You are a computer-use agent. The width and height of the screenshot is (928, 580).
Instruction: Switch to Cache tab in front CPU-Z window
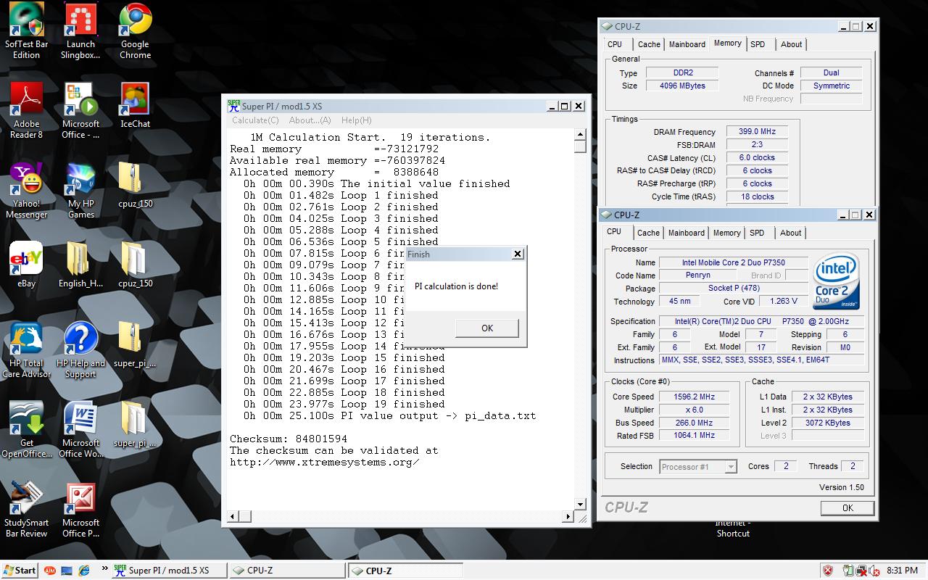click(x=648, y=233)
